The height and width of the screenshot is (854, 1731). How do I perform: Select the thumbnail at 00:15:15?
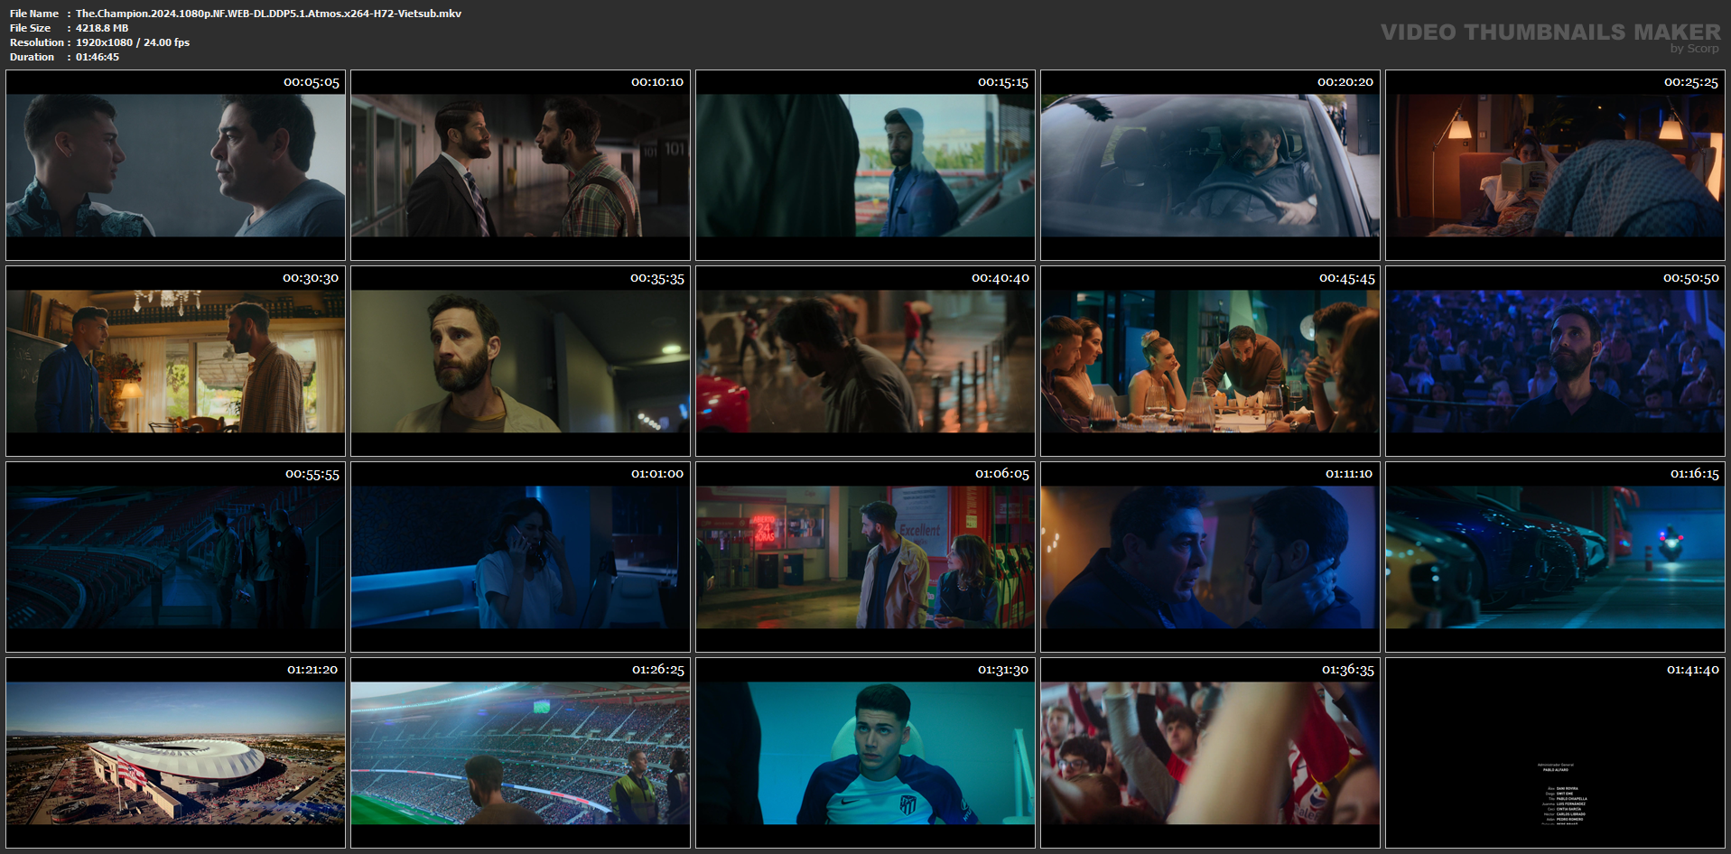pos(865,165)
